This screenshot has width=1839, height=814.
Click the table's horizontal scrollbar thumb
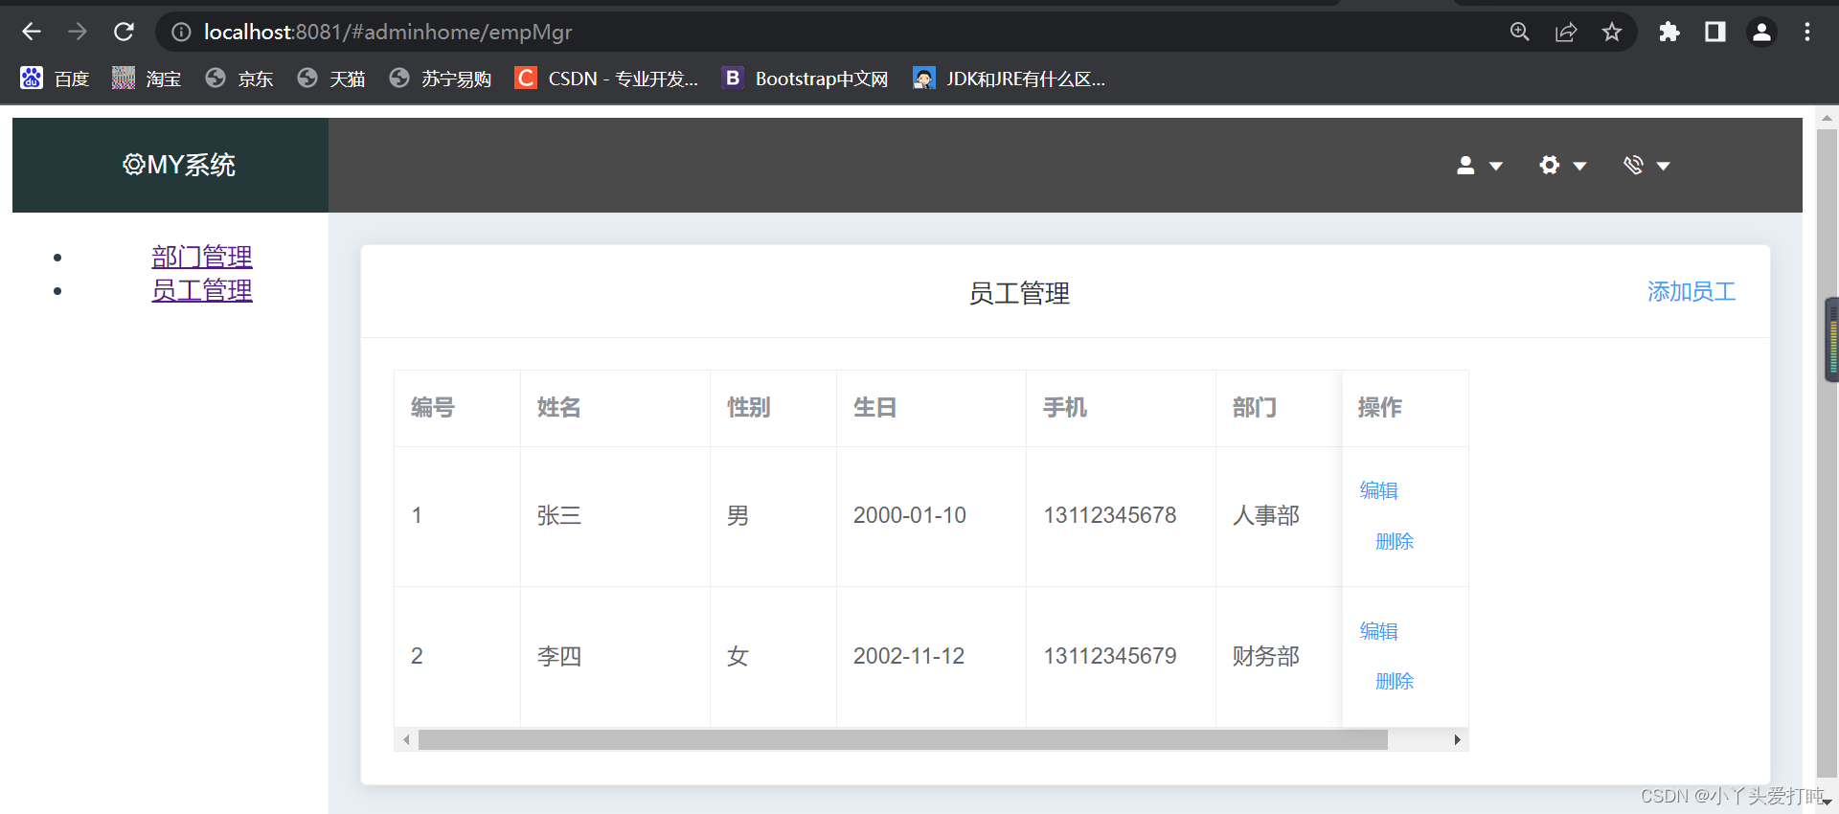(903, 739)
